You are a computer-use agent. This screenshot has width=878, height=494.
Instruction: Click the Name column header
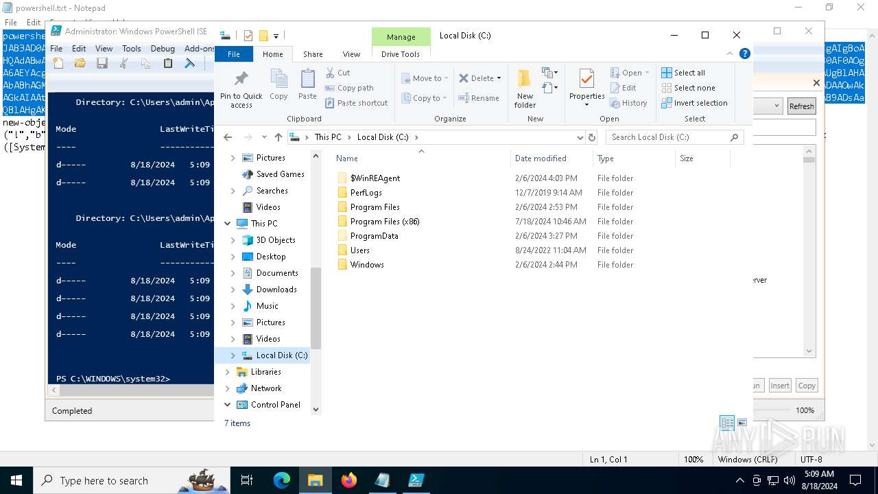(420, 158)
